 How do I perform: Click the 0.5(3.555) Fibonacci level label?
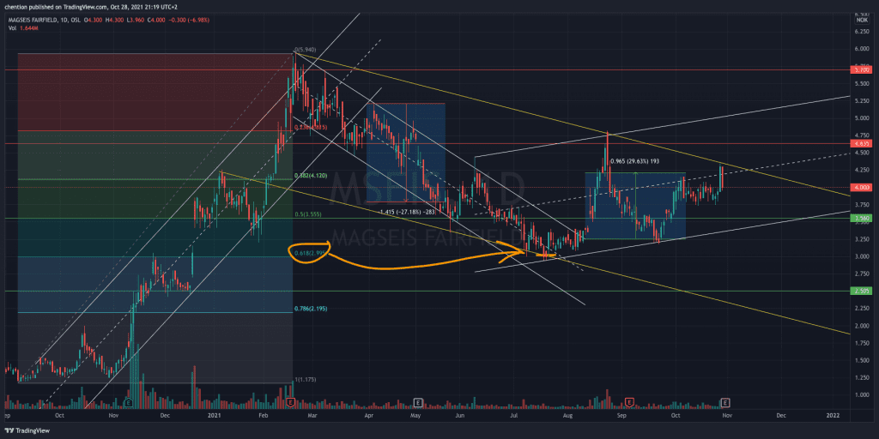tap(309, 214)
